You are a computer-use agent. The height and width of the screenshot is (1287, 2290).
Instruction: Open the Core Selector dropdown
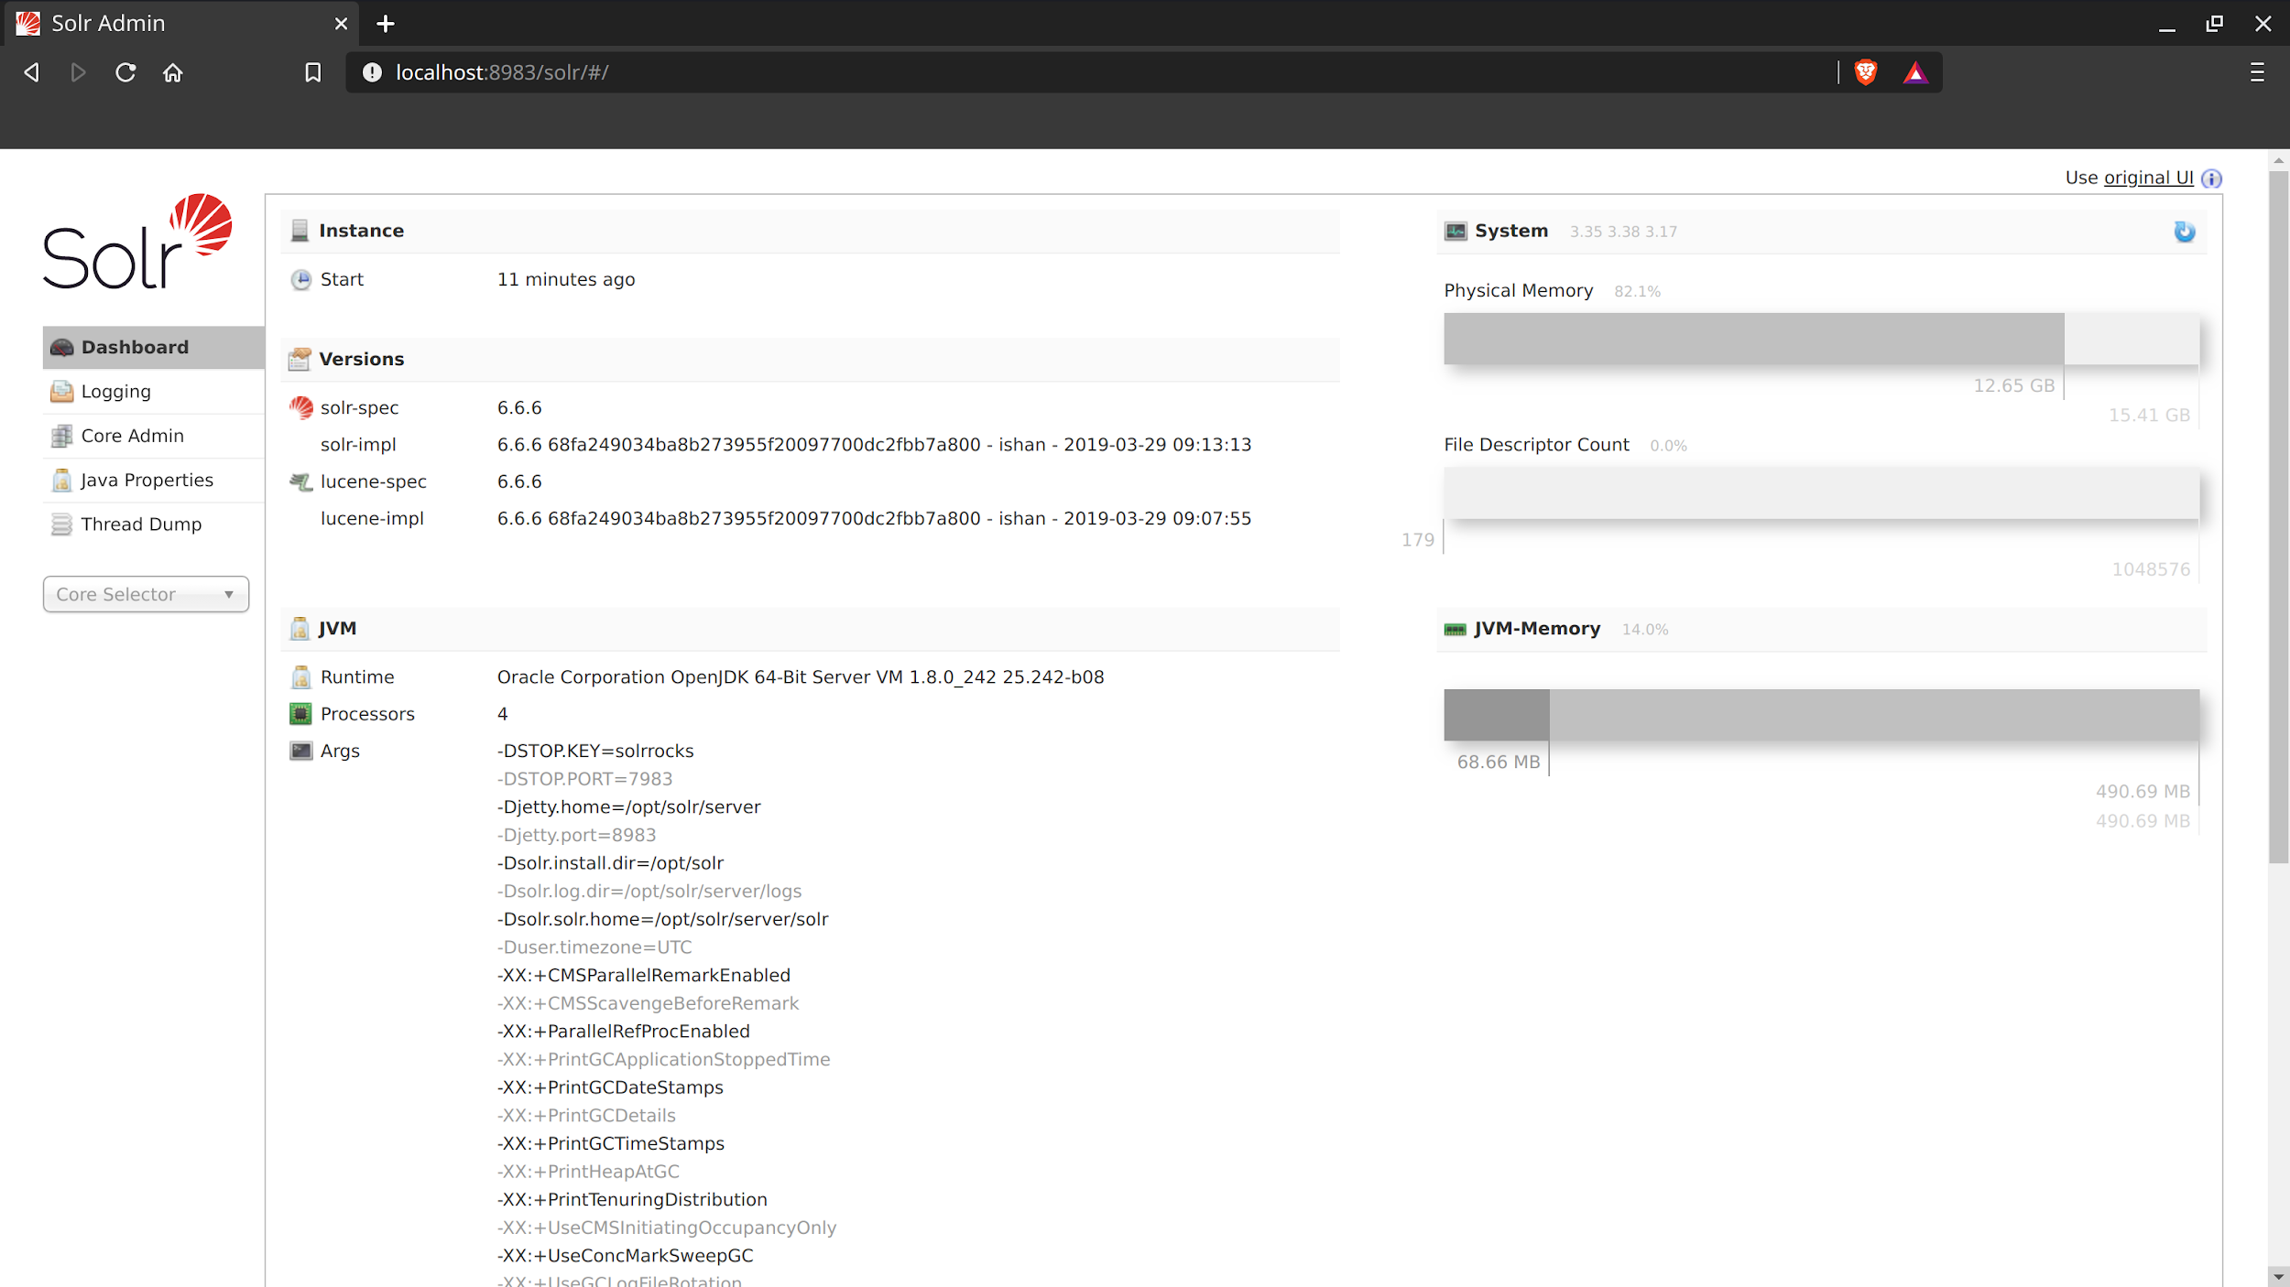coord(146,594)
